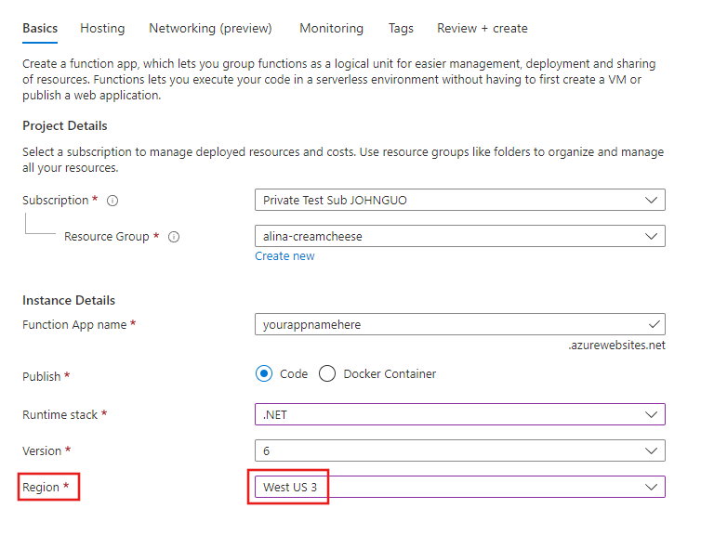Click the Region field label
This screenshot has height=535, width=714.
click(x=41, y=488)
